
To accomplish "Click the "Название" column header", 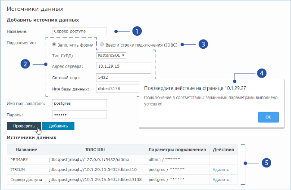I will tap(26, 150).
